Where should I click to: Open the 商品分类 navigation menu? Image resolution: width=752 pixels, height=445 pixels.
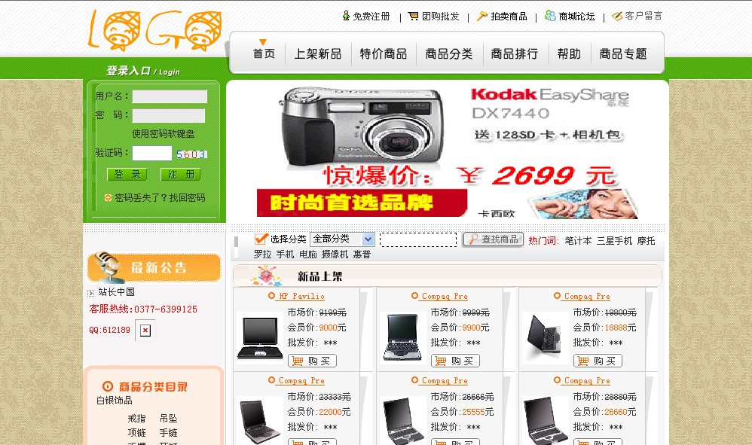click(449, 53)
